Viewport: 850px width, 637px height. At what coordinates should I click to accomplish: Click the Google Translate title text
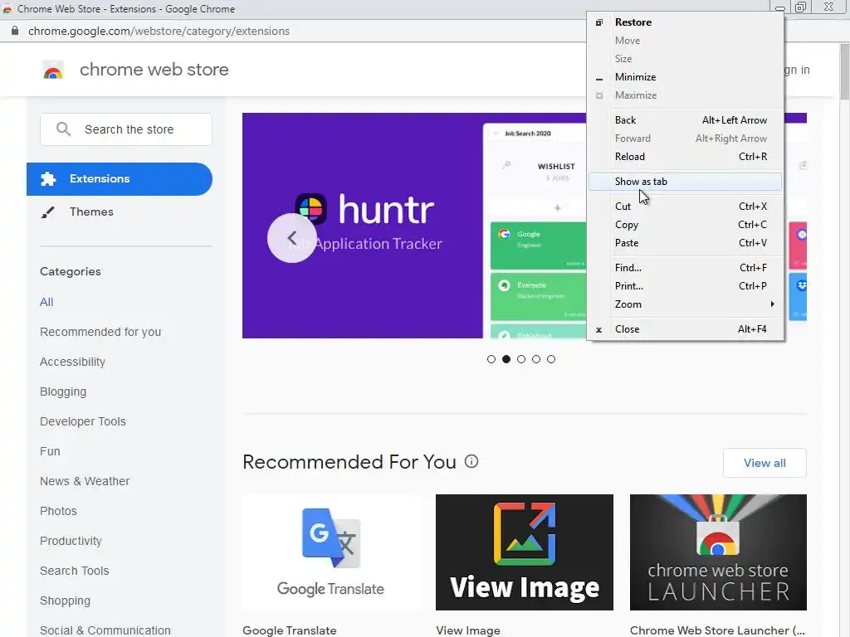[x=290, y=630]
